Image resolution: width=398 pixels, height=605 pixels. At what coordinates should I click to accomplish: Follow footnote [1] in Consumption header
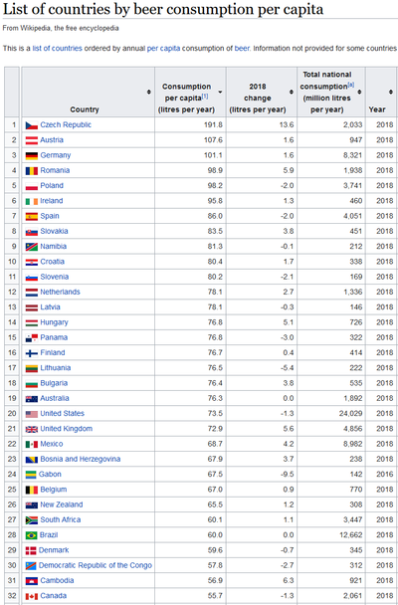[x=205, y=97]
